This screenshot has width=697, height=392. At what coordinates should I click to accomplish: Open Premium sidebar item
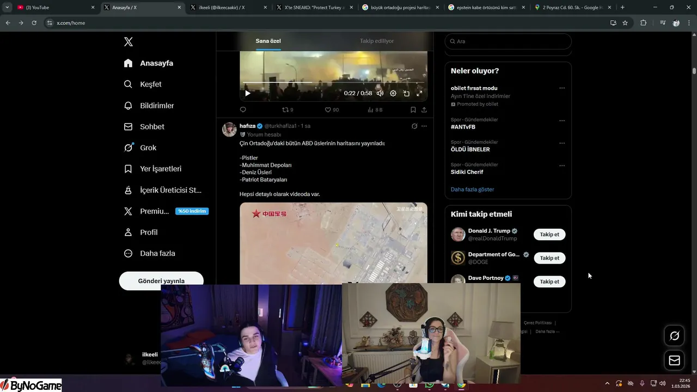166,211
